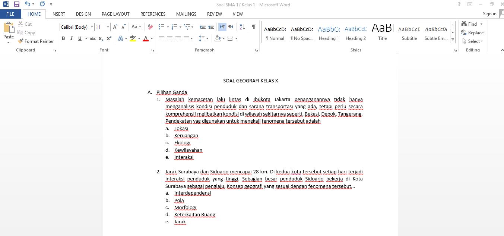Toggle bold formatting
This screenshot has height=236, width=504.
click(63, 38)
